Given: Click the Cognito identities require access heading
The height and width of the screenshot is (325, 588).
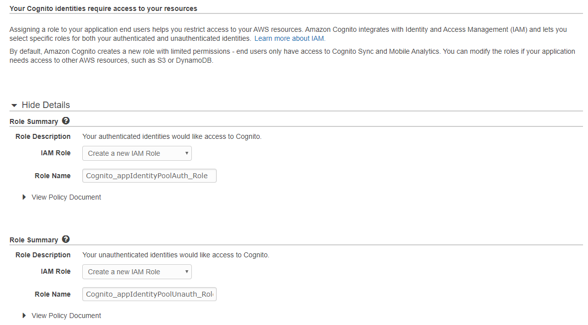Looking at the screenshot, I should pos(103,8).
